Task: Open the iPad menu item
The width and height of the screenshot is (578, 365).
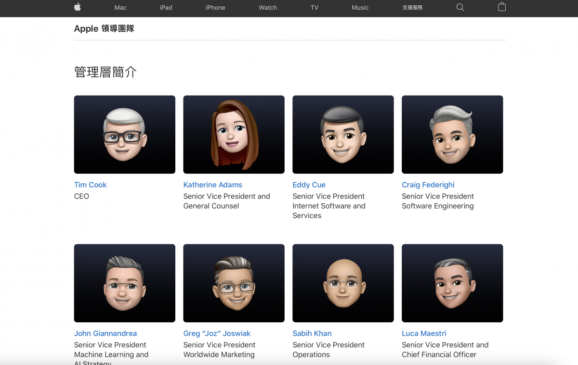Action: (166, 8)
